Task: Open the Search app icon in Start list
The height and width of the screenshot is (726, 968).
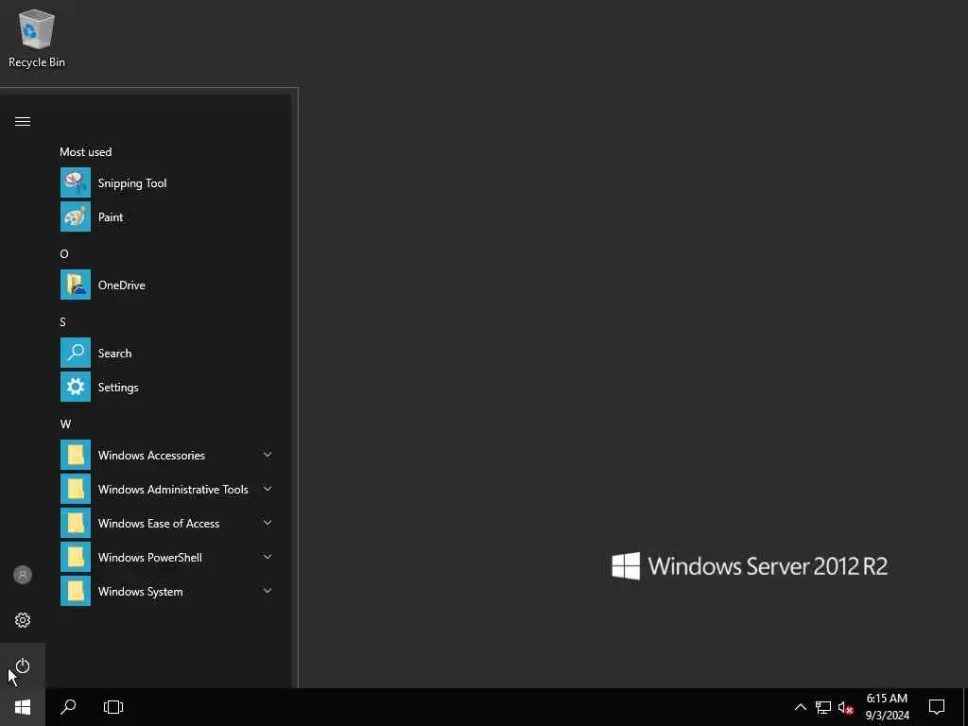Action: 76,353
